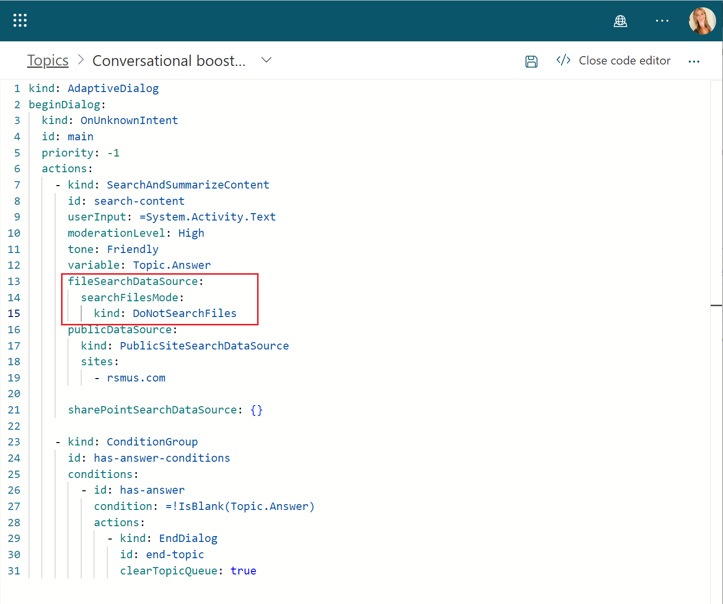Click line number 15 in gutter

(x=14, y=313)
